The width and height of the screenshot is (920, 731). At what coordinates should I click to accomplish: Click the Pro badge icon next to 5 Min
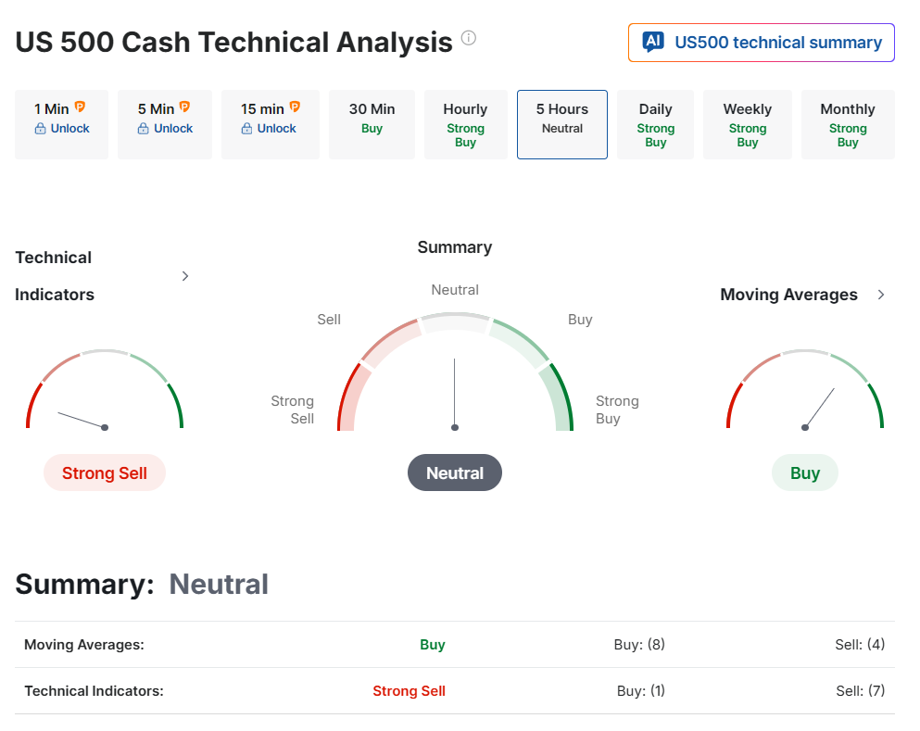[x=184, y=107]
